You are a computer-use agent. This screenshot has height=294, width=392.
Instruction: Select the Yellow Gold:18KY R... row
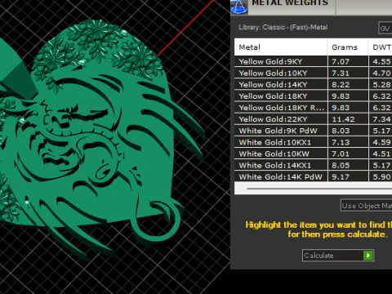[313, 108]
